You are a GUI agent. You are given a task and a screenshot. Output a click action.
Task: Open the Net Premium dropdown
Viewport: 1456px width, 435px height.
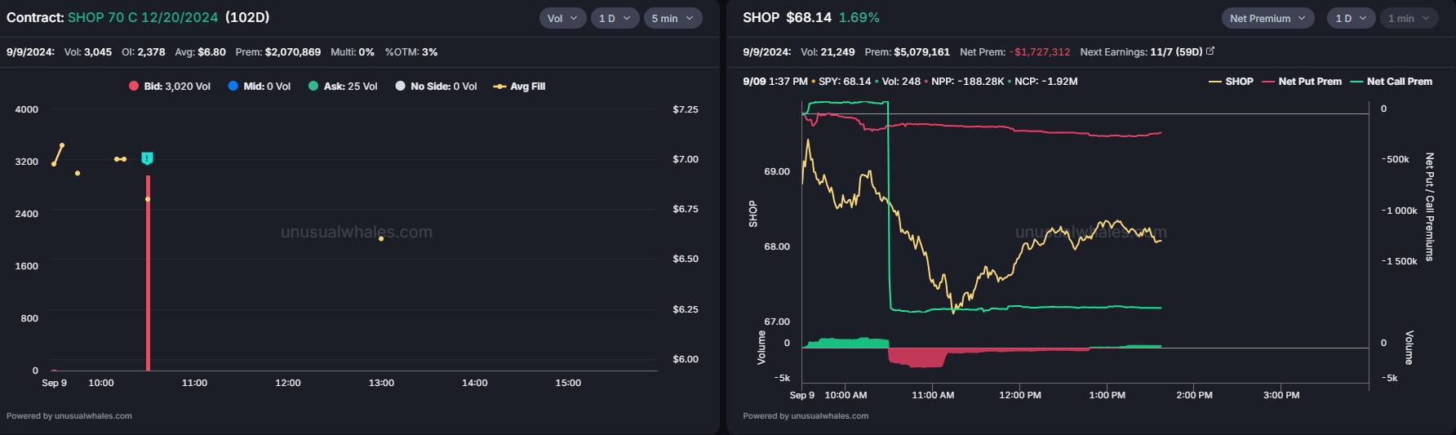(x=1267, y=18)
